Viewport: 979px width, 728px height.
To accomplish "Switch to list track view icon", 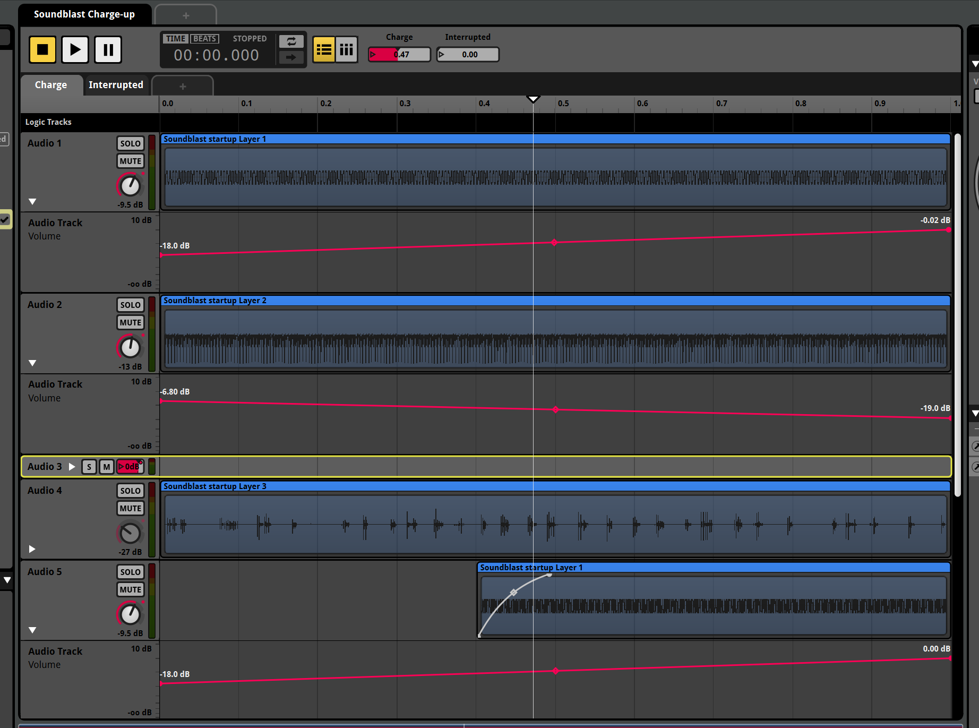I will coord(324,50).
